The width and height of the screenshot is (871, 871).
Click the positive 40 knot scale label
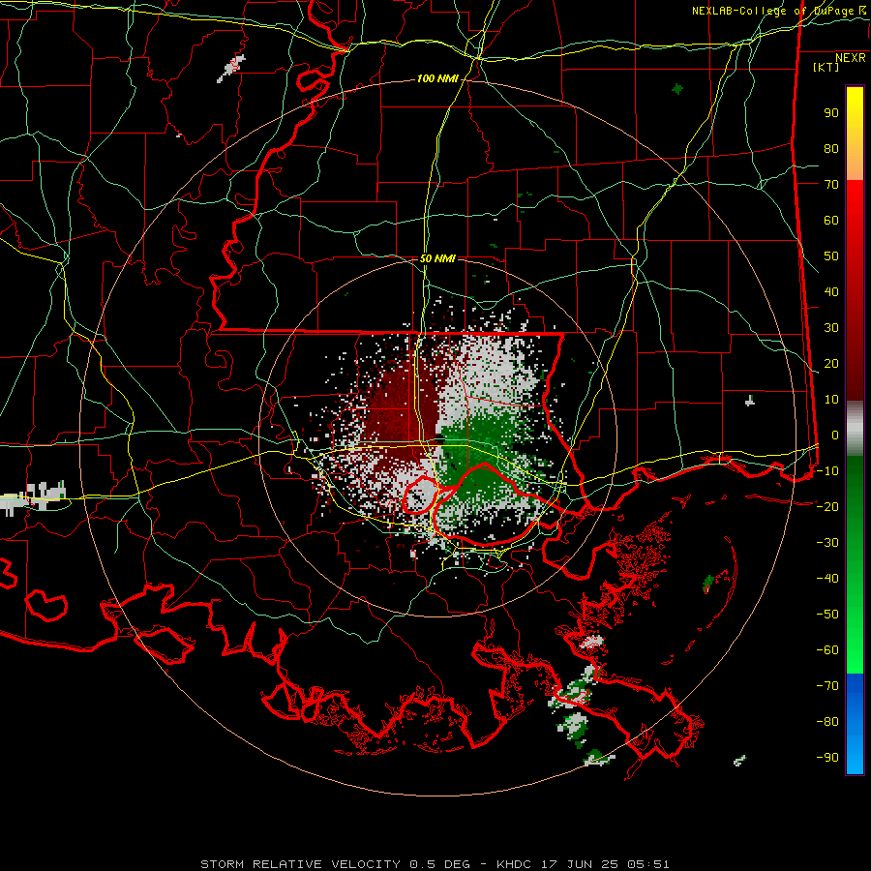(831, 292)
